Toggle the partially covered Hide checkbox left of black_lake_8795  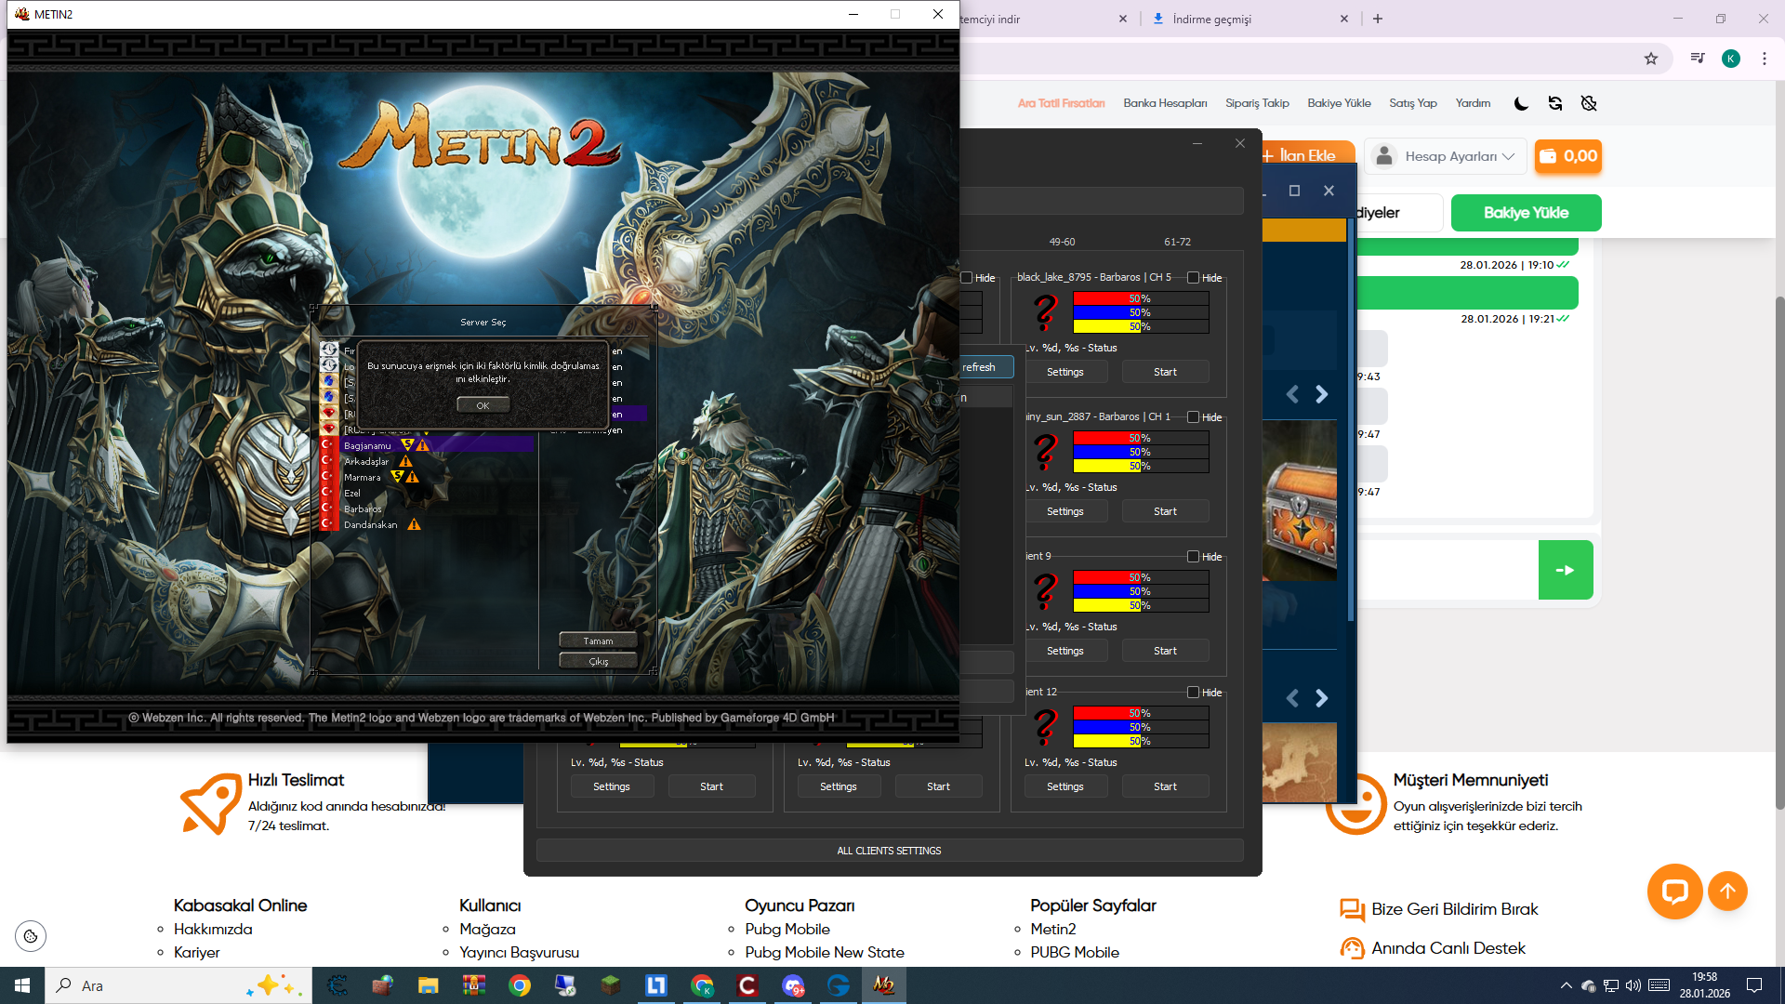pyautogui.click(x=967, y=278)
